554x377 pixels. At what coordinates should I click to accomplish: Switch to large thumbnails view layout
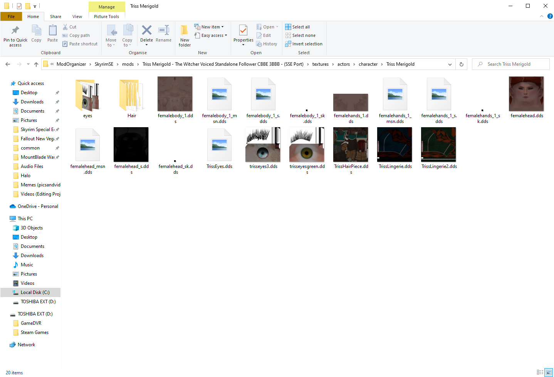tap(549, 372)
